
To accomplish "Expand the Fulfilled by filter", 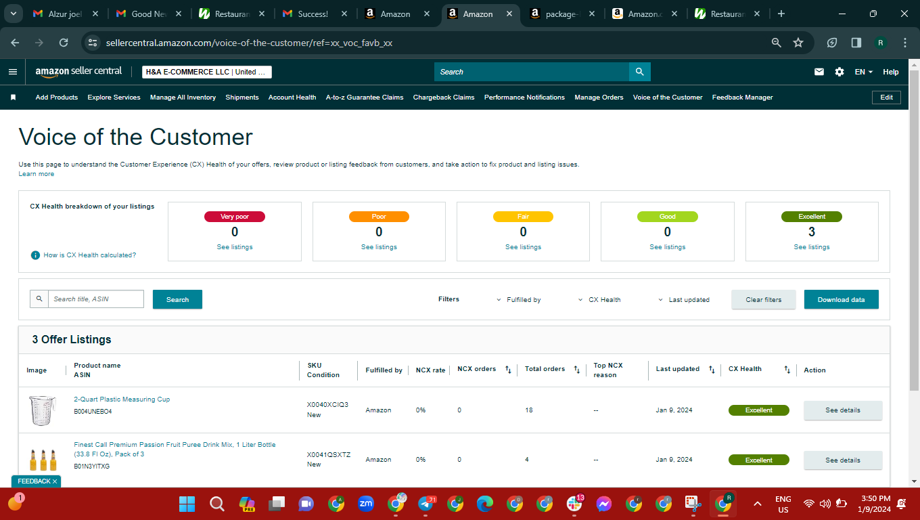I will point(519,300).
